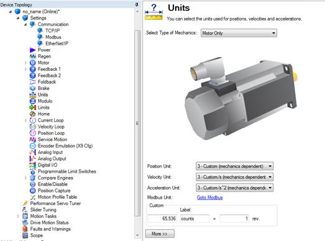Expand the Feedback 1 node
The height and width of the screenshot is (241, 325).
pyautogui.click(x=25, y=69)
